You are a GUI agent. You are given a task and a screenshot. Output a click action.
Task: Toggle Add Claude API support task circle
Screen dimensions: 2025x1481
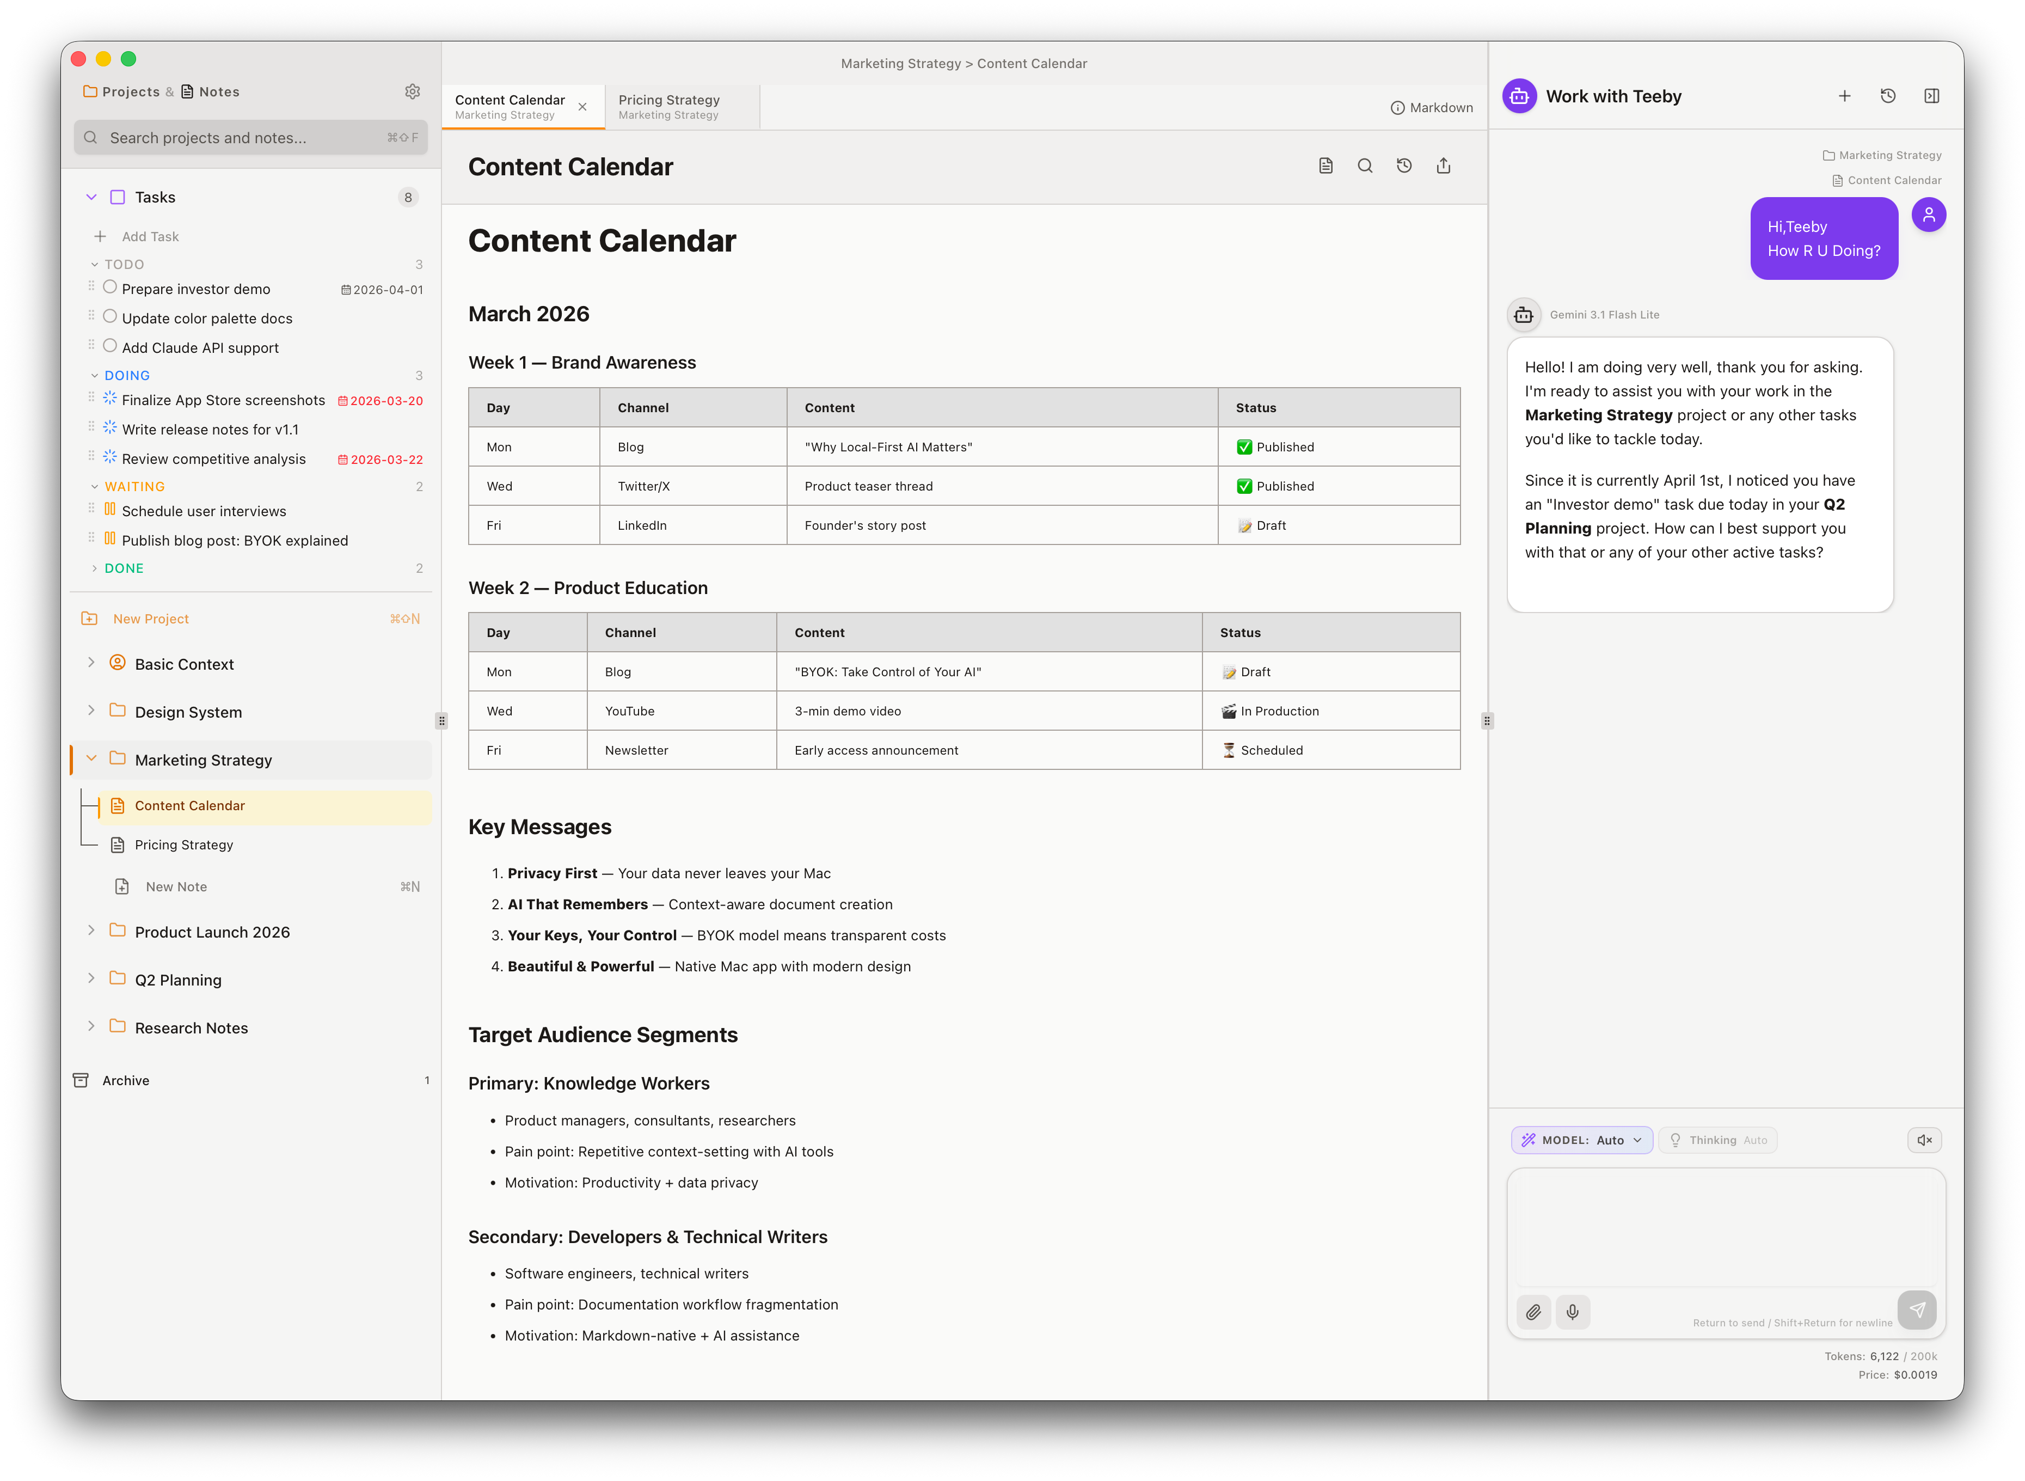pyautogui.click(x=110, y=346)
